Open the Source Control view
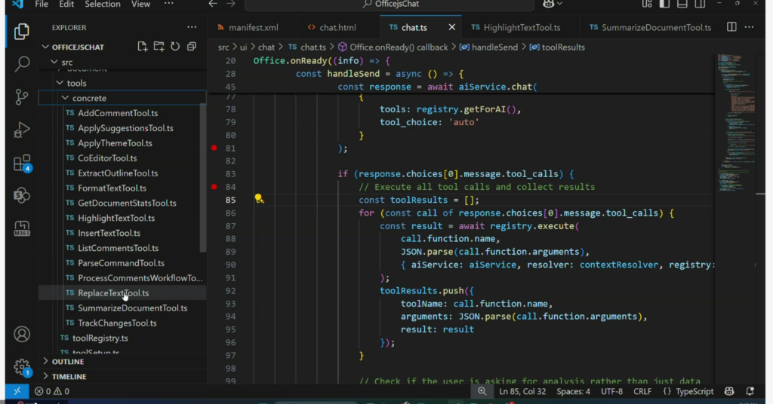The width and height of the screenshot is (773, 404). point(22,96)
